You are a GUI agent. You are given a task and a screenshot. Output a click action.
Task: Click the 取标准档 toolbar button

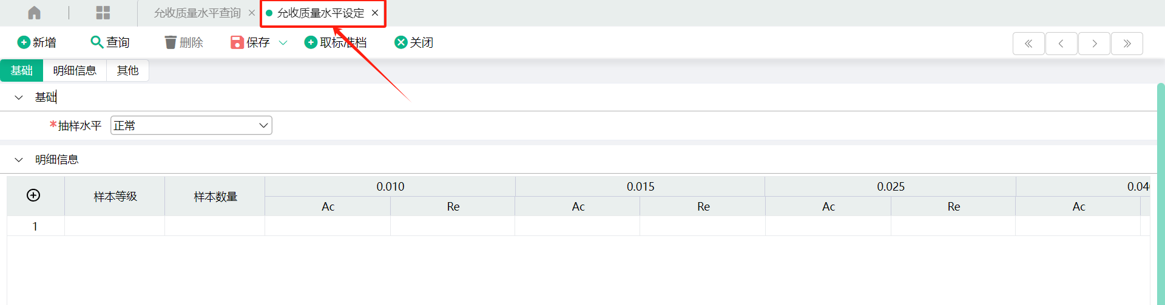(336, 42)
